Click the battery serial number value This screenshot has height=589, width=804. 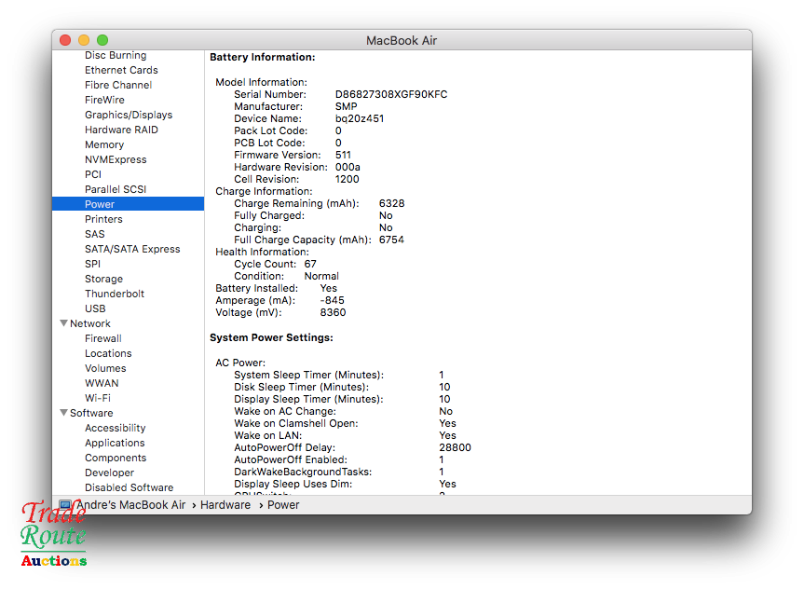point(391,94)
